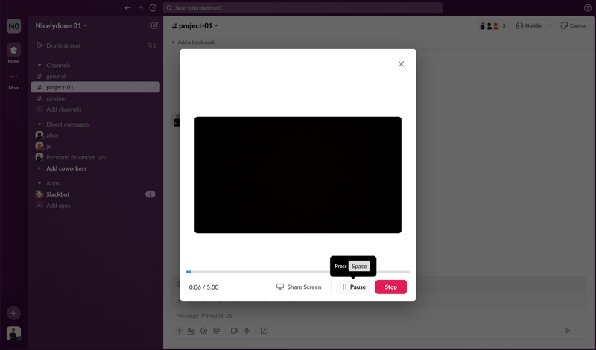Open direct message with alice
Viewport: 596px width, 350px height.
coord(95,136)
